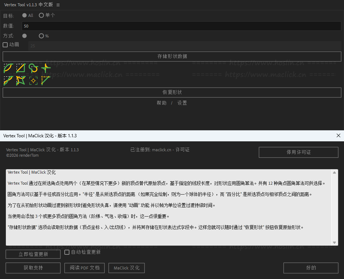Click the vertex arrows triangle icon
Screen dimensions: 344x279
(x=46, y=80)
